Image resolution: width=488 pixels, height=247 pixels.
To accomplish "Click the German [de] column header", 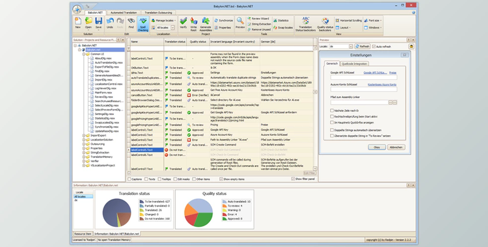I will point(286,42).
